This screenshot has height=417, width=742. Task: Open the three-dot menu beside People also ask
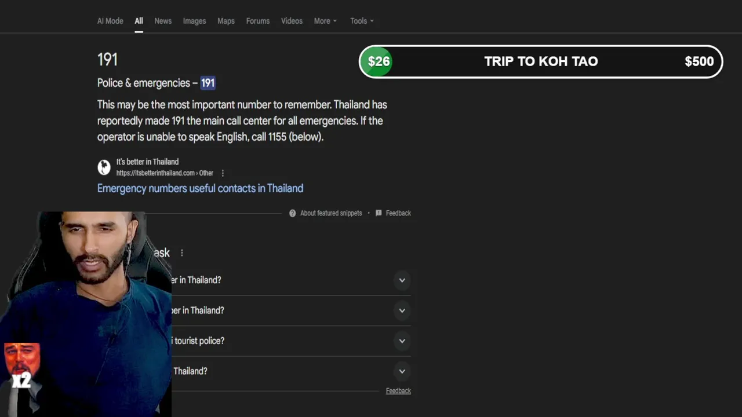click(182, 253)
